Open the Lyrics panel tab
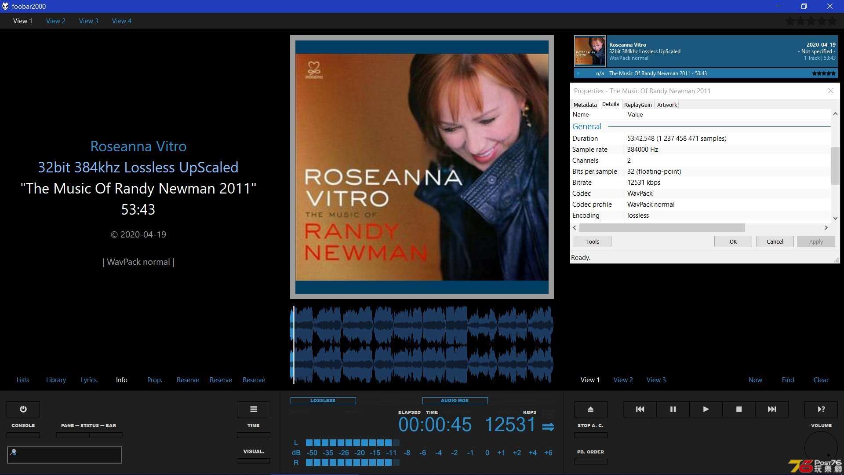This screenshot has width=844, height=475. click(x=89, y=380)
